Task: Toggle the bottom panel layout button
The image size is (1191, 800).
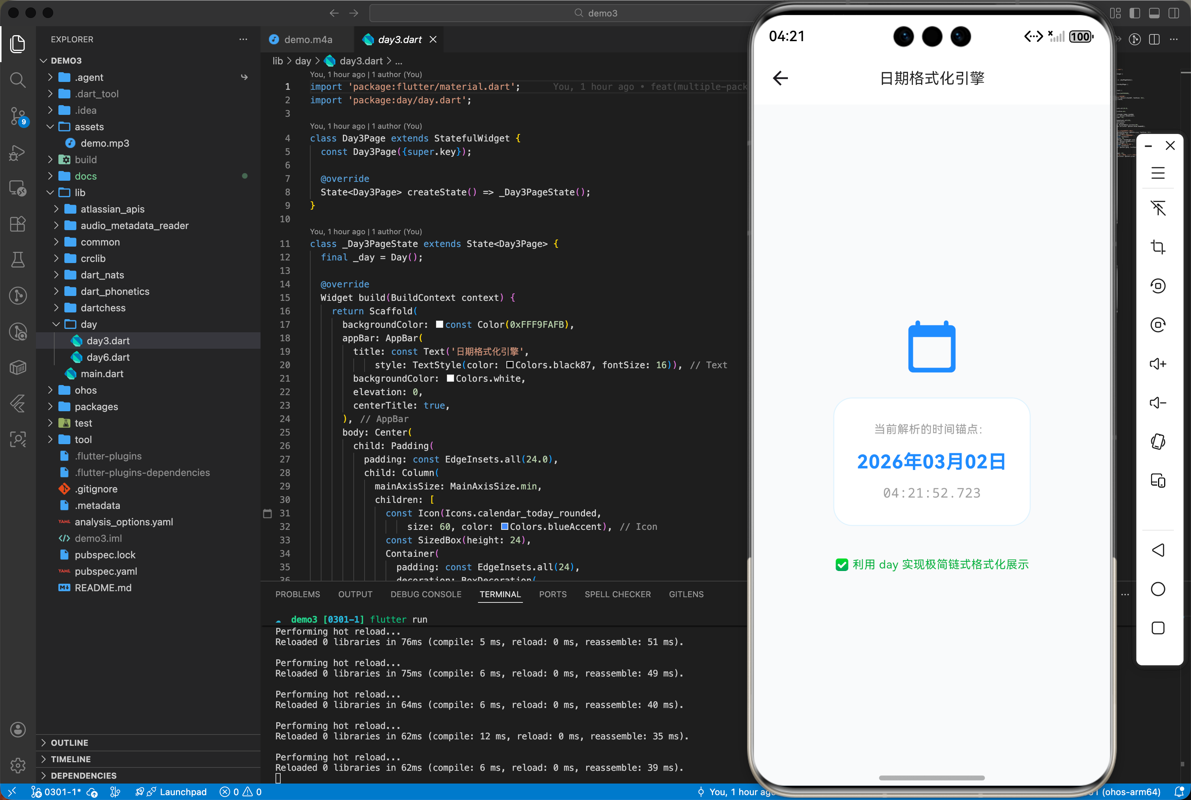Action: pyautogui.click(x=1154, y=13)
